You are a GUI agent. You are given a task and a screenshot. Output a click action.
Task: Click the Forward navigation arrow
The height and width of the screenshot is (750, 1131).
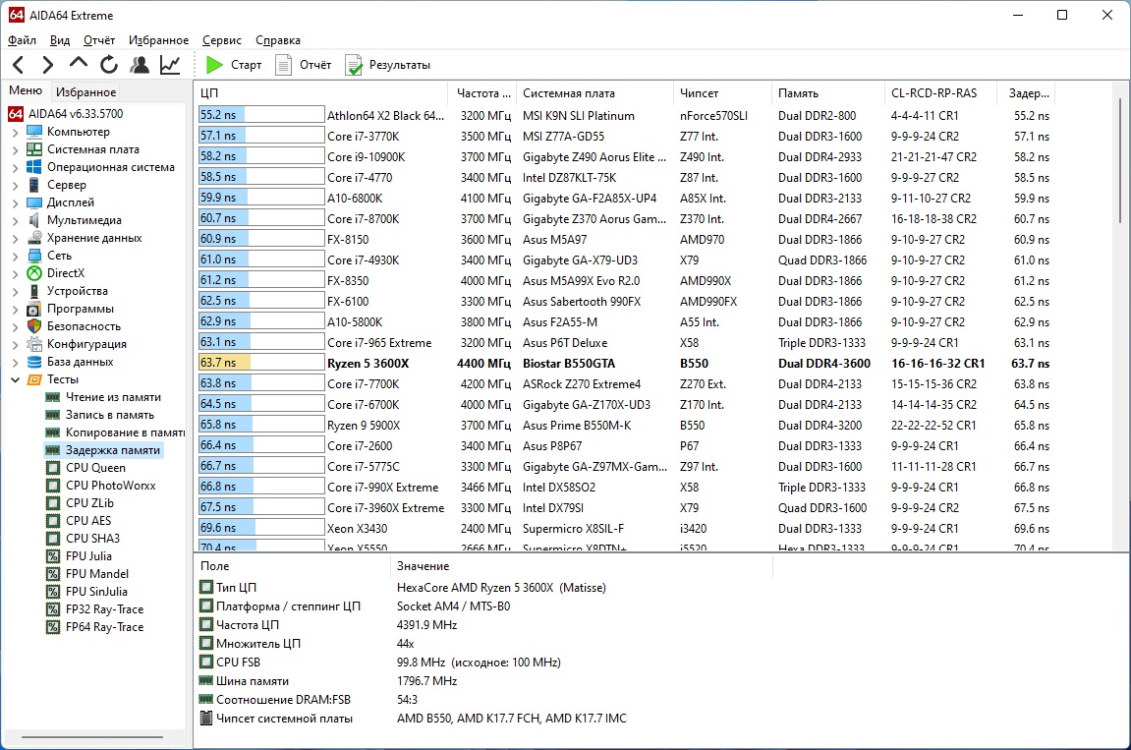[x=47, y=65]
